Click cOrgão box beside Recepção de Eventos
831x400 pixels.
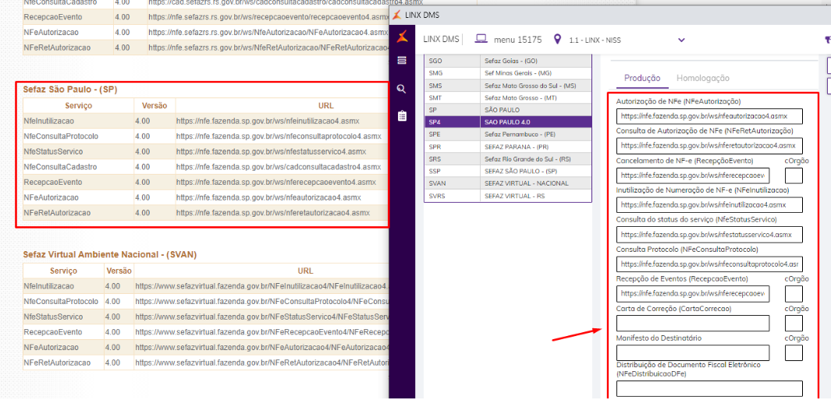click(x=794, y=294)
